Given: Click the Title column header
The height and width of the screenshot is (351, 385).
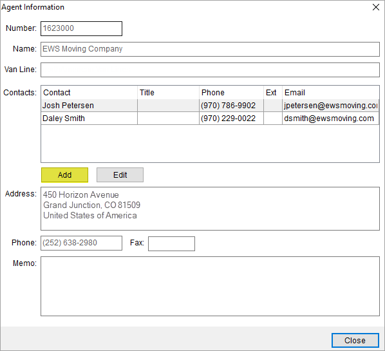Looking at the screenshot, I should [168, 93].
